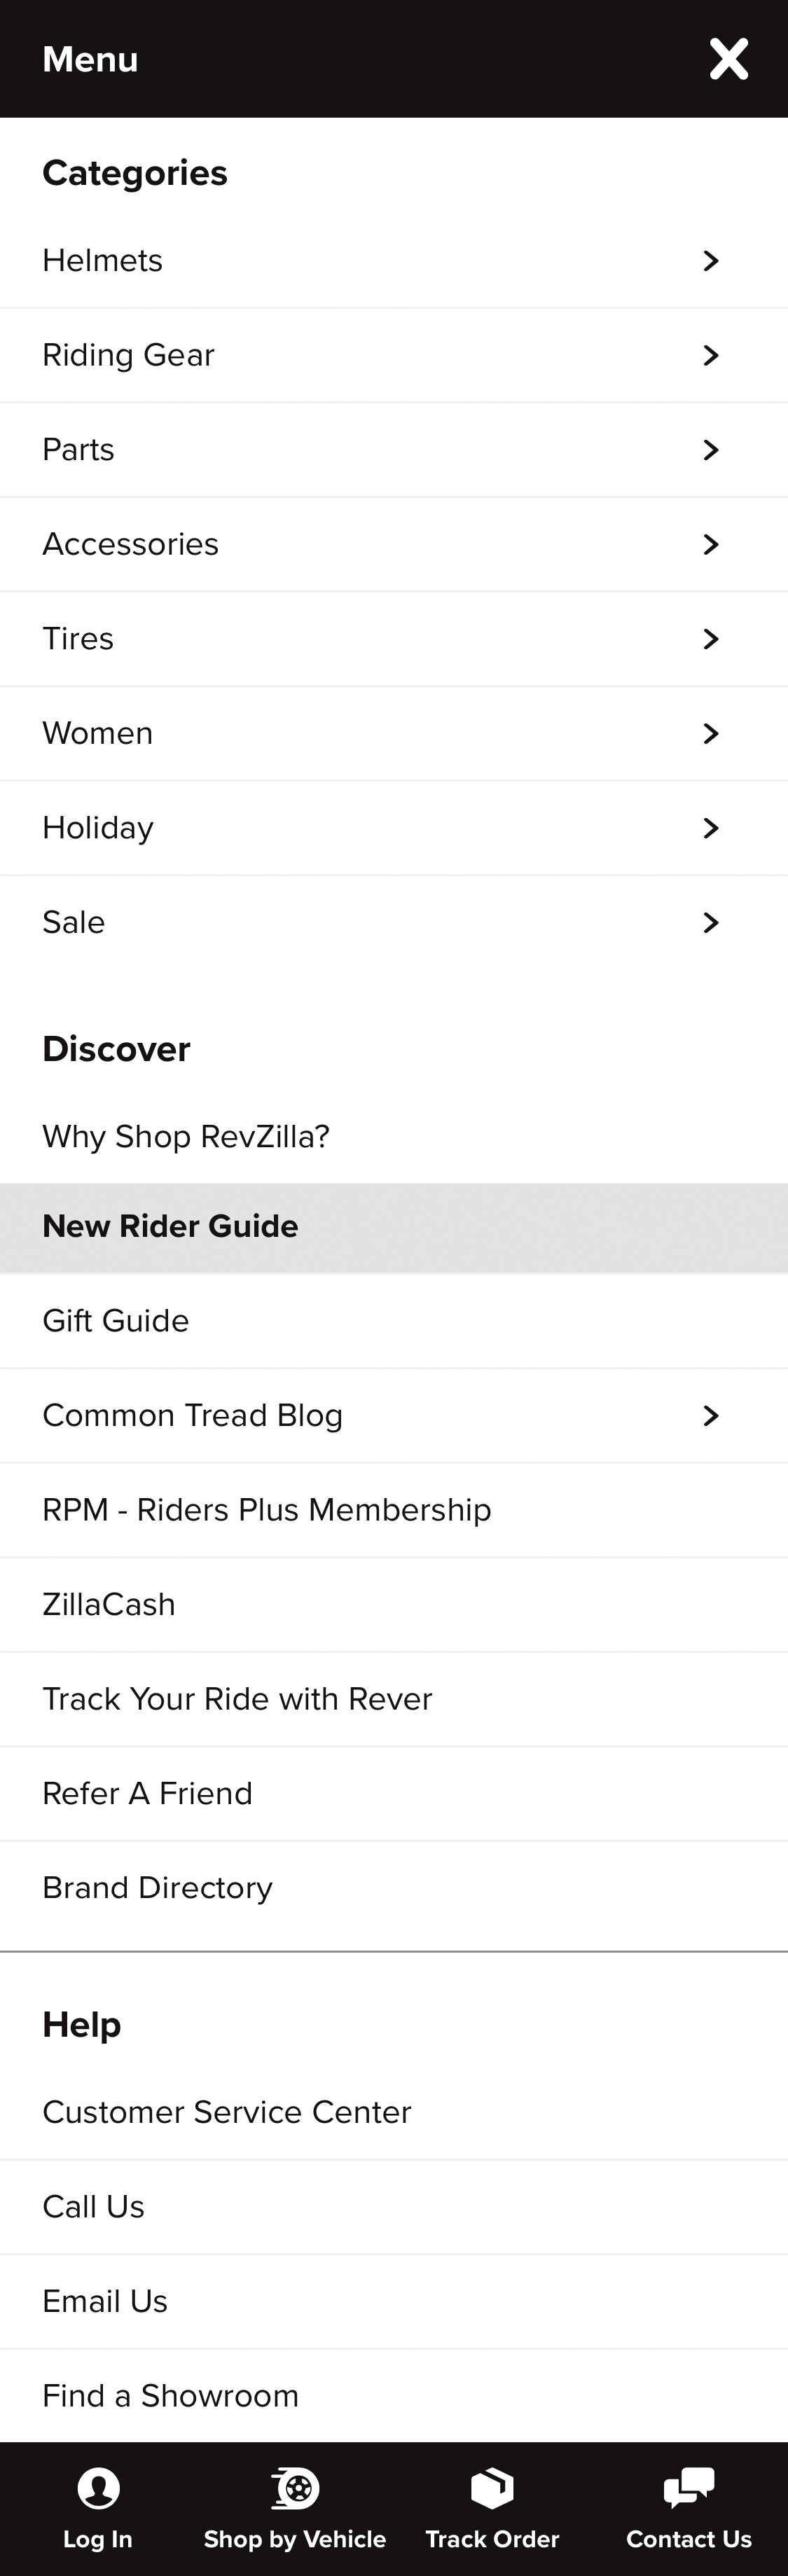Select the highlighted New Rider Guide entry
Viewport: 788px width, 2576px height.
170,1226
